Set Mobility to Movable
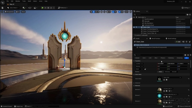Viewport: 192px width, 108px height. (x=174, y=72)
